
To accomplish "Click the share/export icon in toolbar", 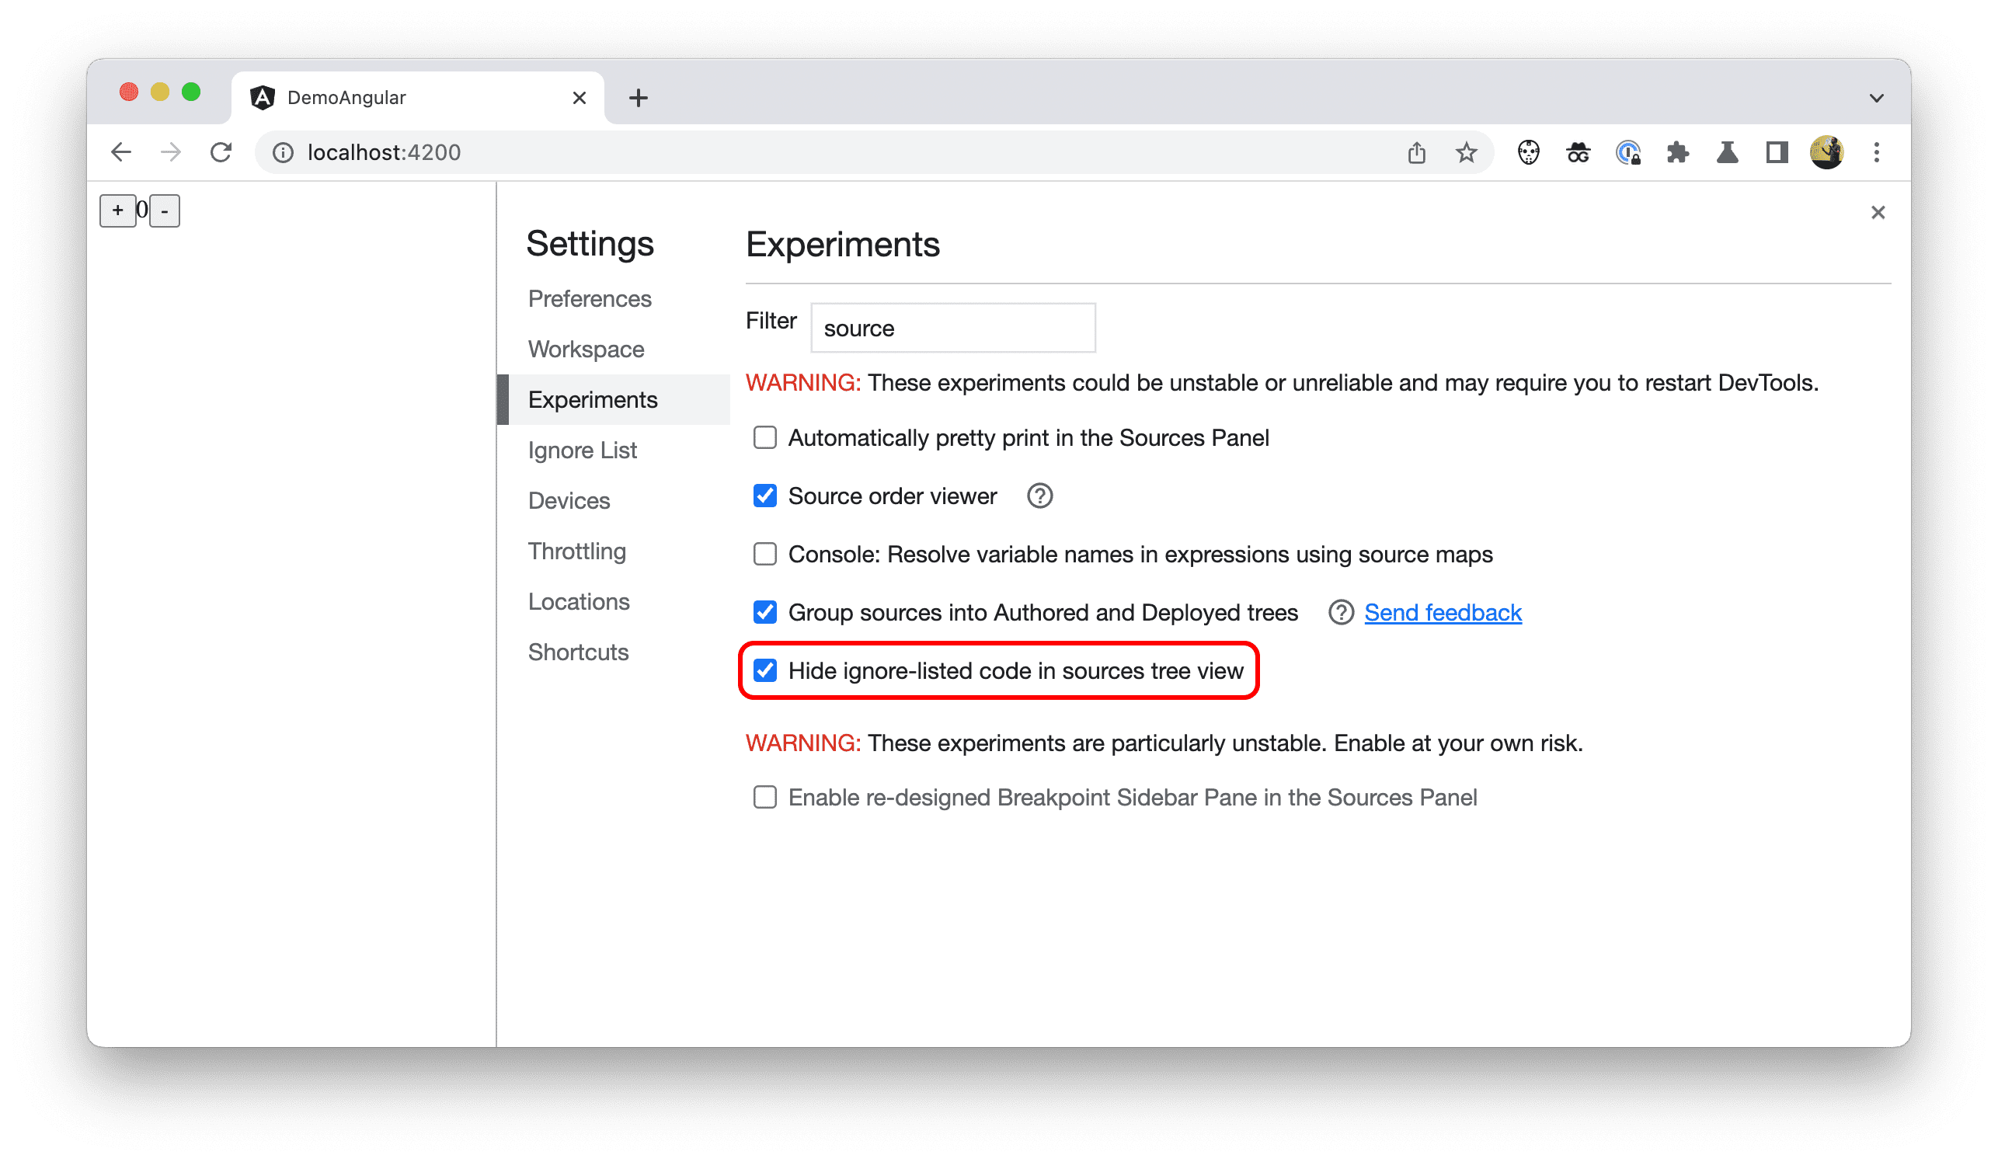I will click(1416, 152).
